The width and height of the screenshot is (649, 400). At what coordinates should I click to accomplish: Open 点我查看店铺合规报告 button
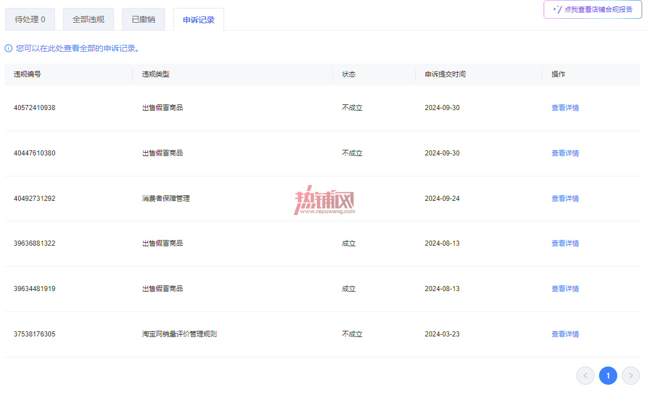[x=593, y=10]
